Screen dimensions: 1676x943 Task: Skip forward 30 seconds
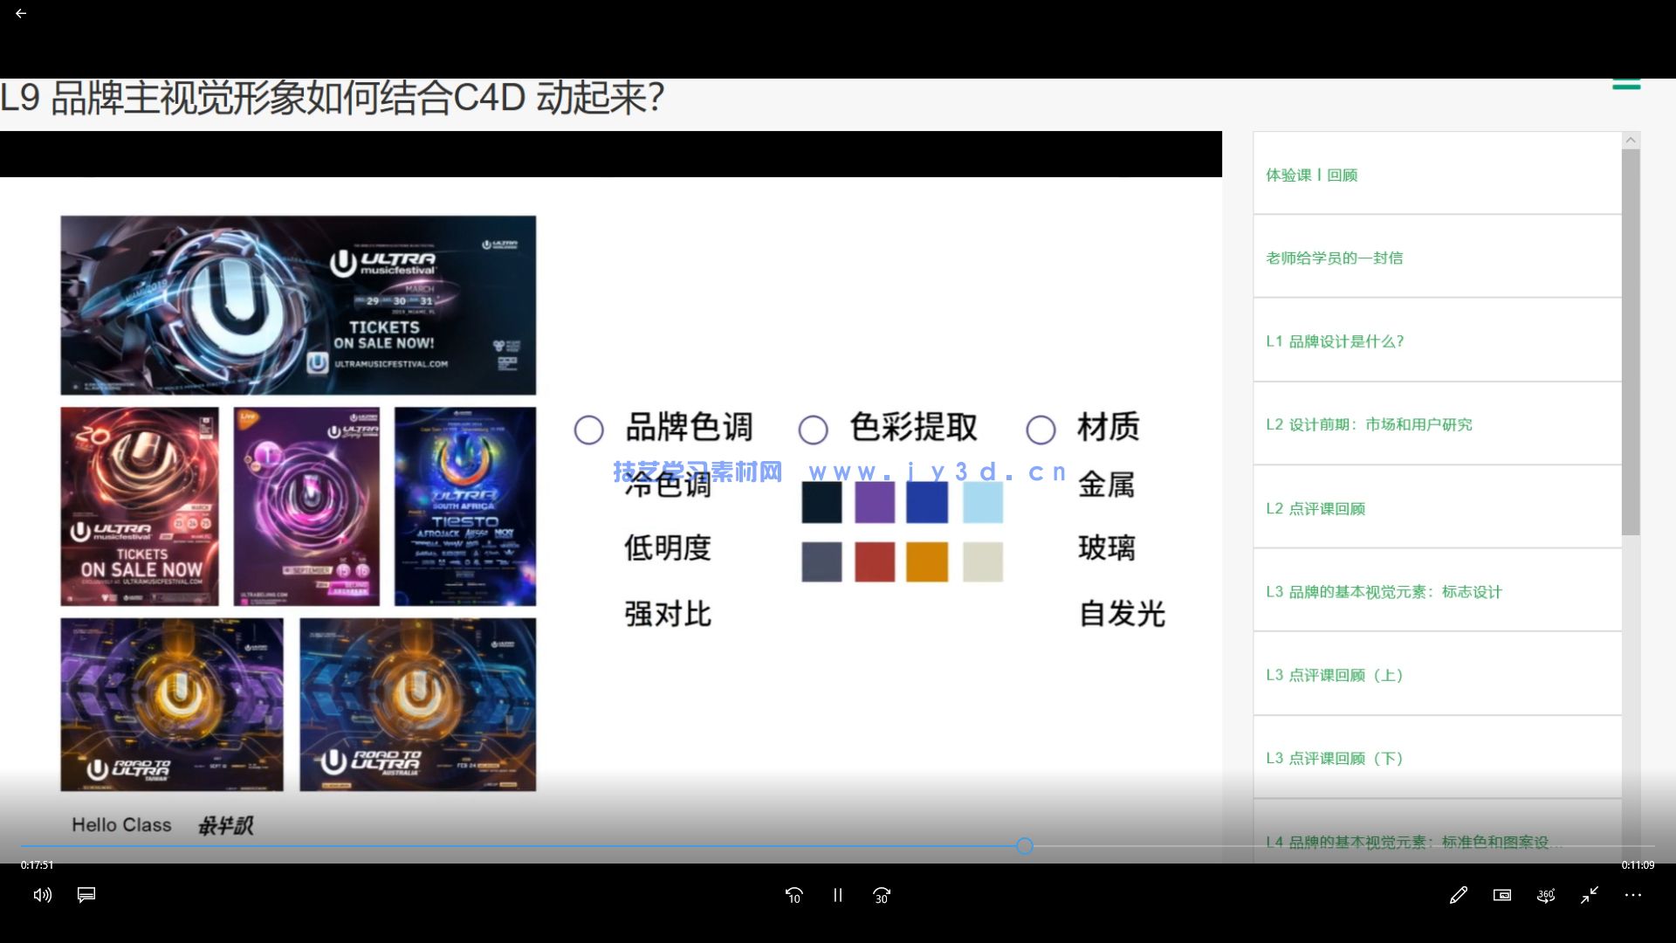coord(881,895)
